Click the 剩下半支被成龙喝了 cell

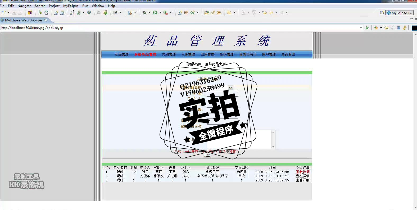[x=212, y=176]
